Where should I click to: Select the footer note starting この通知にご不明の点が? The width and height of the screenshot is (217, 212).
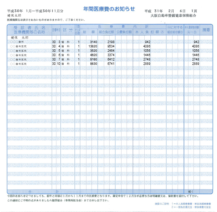coord(58,200)
